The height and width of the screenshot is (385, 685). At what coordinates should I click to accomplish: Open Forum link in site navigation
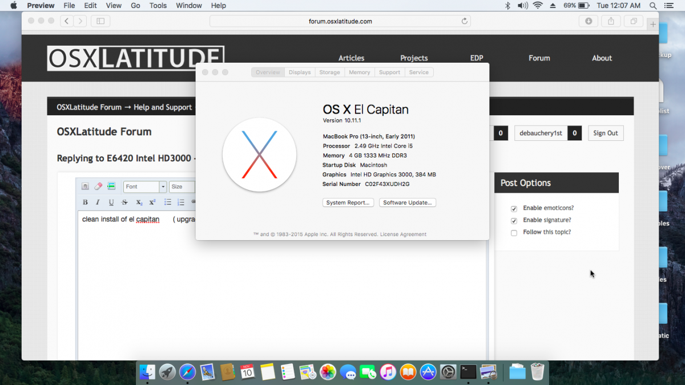tap(539, 58)
